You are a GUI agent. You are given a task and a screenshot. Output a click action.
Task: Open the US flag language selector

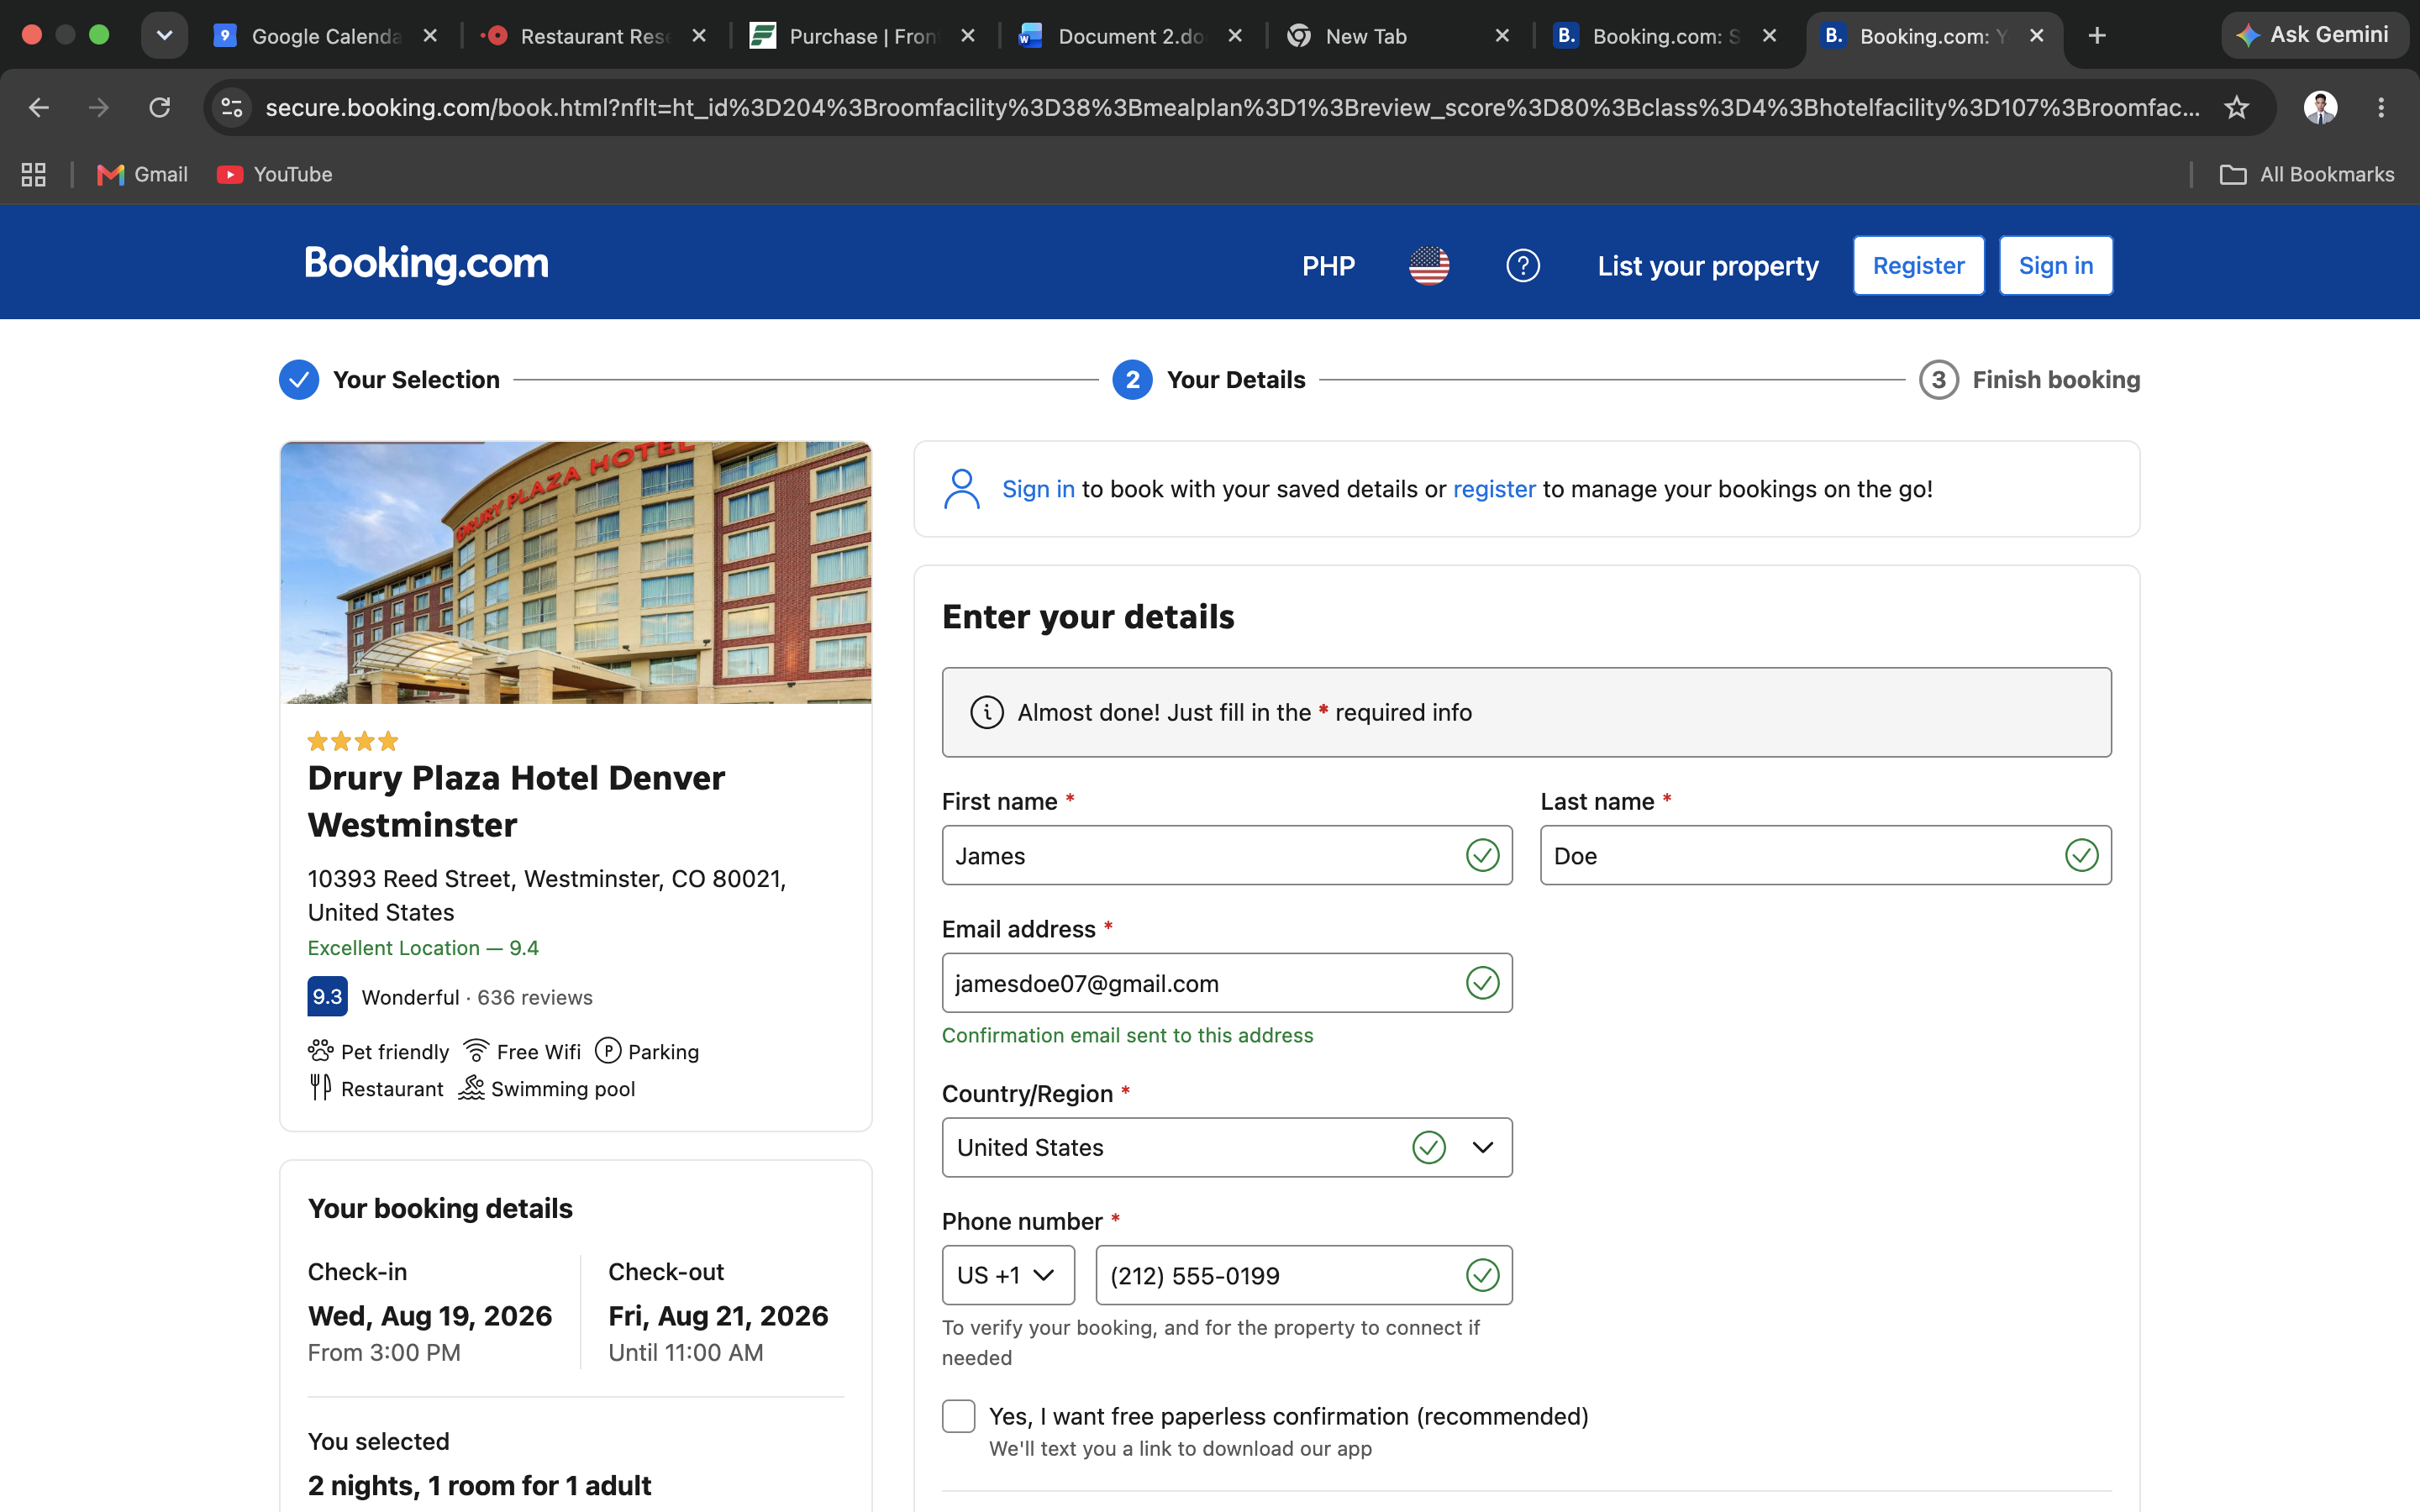pyautogui.click(x=1429, y=265)
